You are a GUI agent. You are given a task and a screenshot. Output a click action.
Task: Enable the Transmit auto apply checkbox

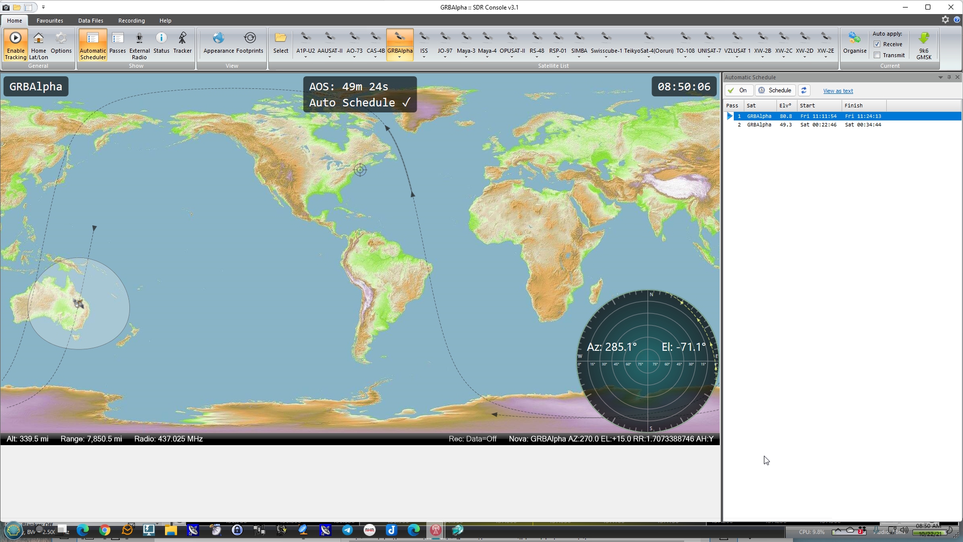pos(877,55)
